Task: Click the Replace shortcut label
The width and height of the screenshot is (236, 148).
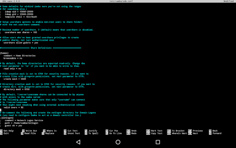Action: [50, 133]
